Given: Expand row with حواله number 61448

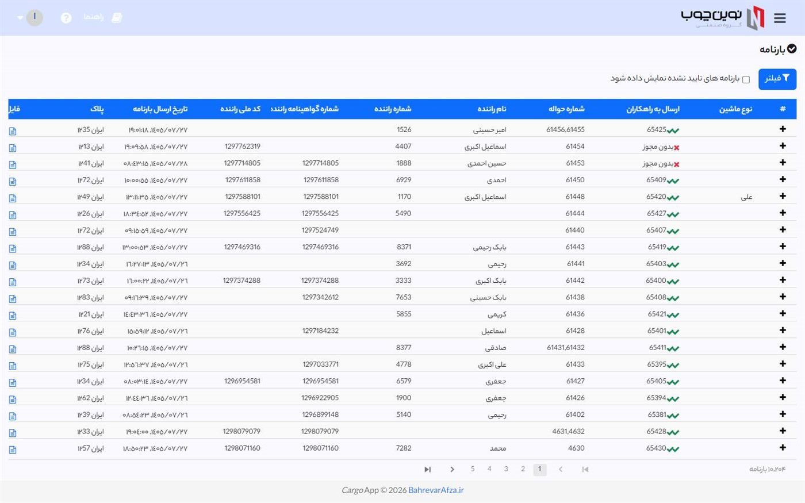Looking at the screenshot, I should (783, 196).
